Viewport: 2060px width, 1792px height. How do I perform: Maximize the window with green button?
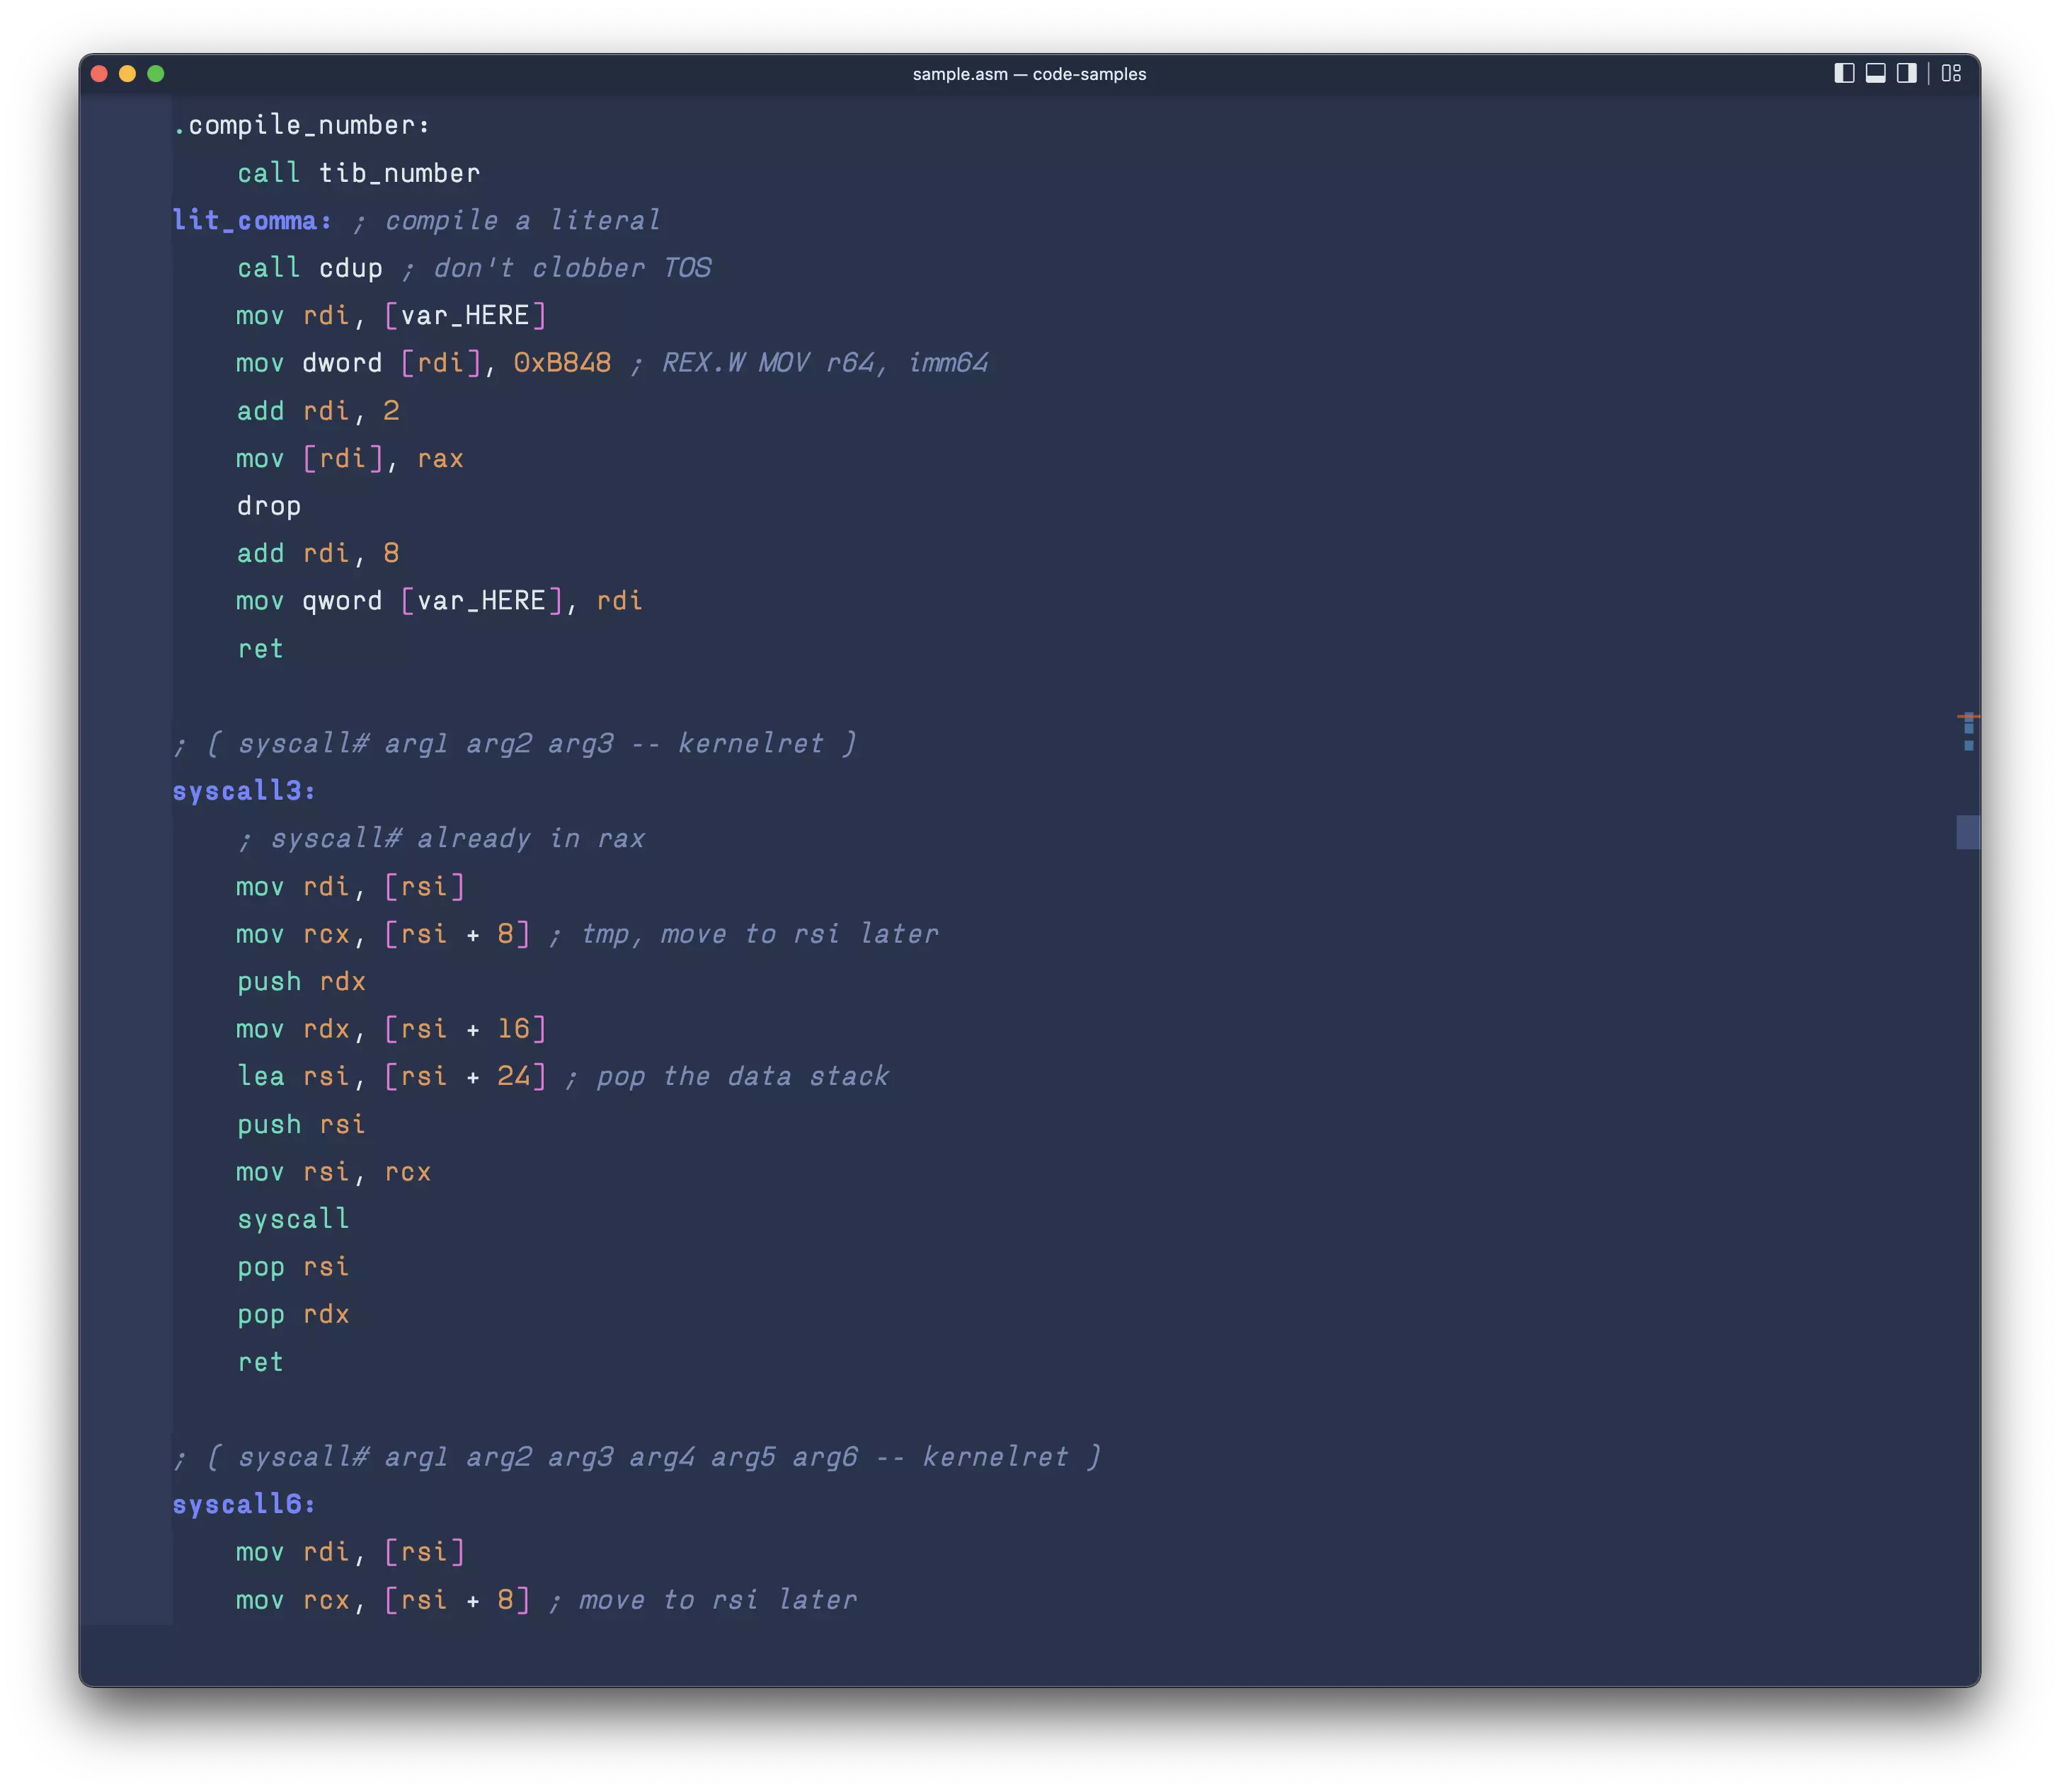[156, 73]
